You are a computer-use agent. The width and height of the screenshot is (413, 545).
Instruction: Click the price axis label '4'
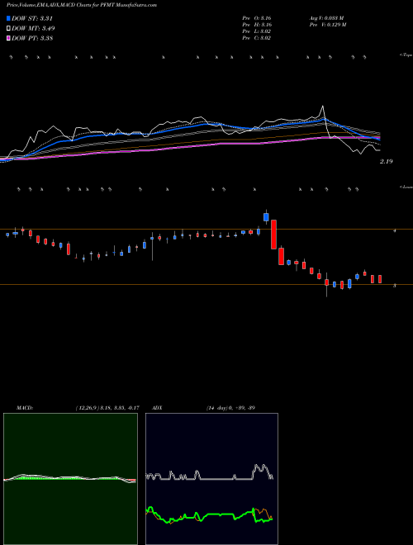tap(395, 230)
